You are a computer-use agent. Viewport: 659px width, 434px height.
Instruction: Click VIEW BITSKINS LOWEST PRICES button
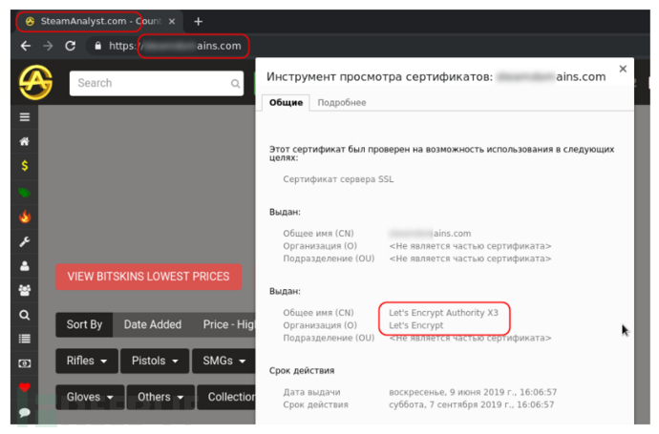[x=148, y=277]
